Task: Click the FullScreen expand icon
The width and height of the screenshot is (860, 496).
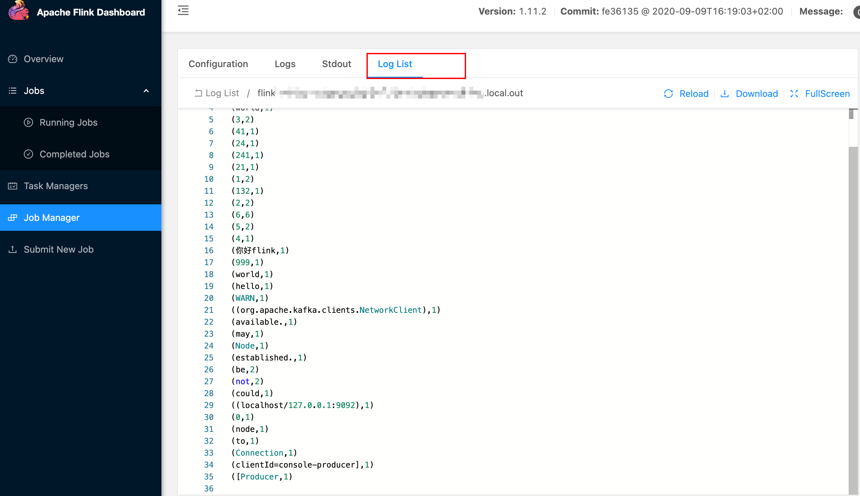Action: click(x=794, y=94)
